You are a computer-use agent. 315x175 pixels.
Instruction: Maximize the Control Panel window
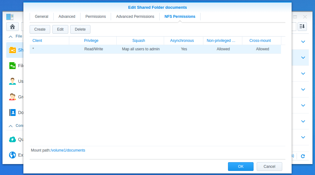[295, 17]
